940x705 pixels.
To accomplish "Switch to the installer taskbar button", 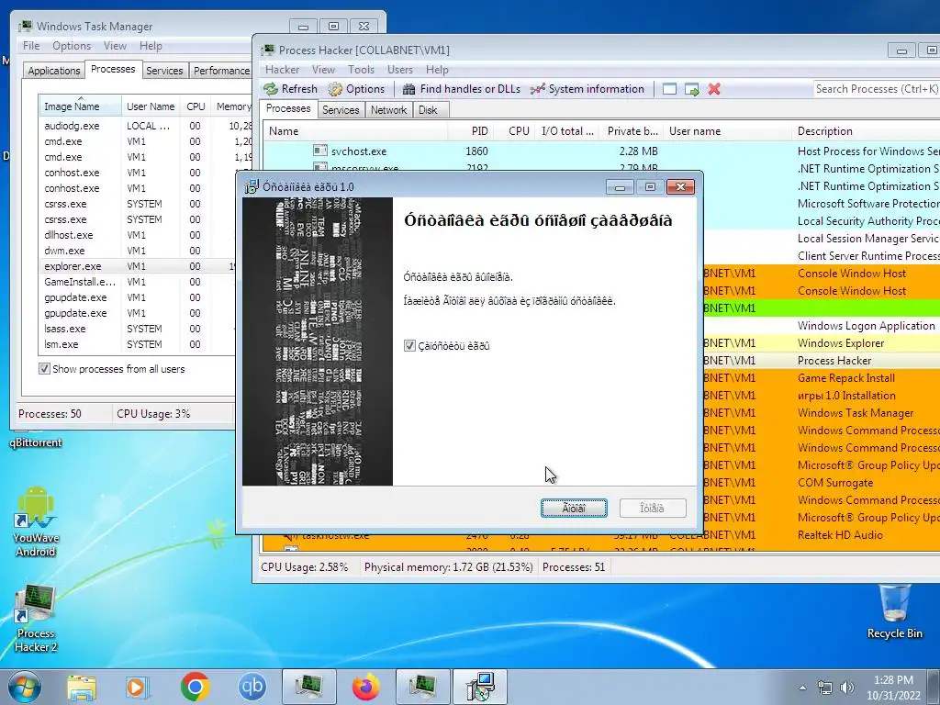I will click(479, 687).
